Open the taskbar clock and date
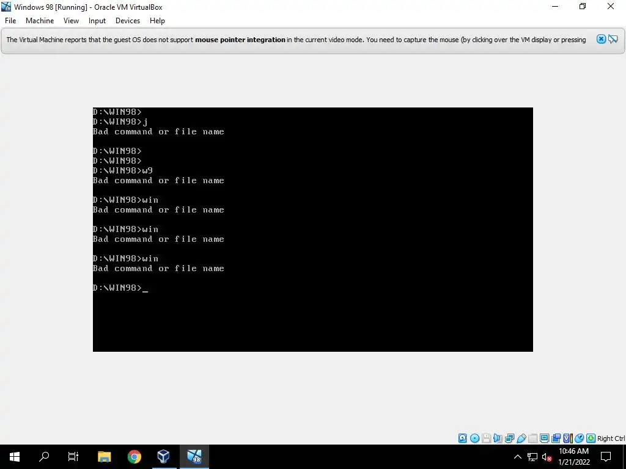Viewport: 626px width, 469px height. click(573, 457)
